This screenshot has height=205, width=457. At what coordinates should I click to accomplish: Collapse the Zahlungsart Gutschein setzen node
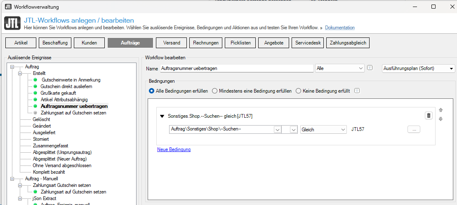coord(20,185)
